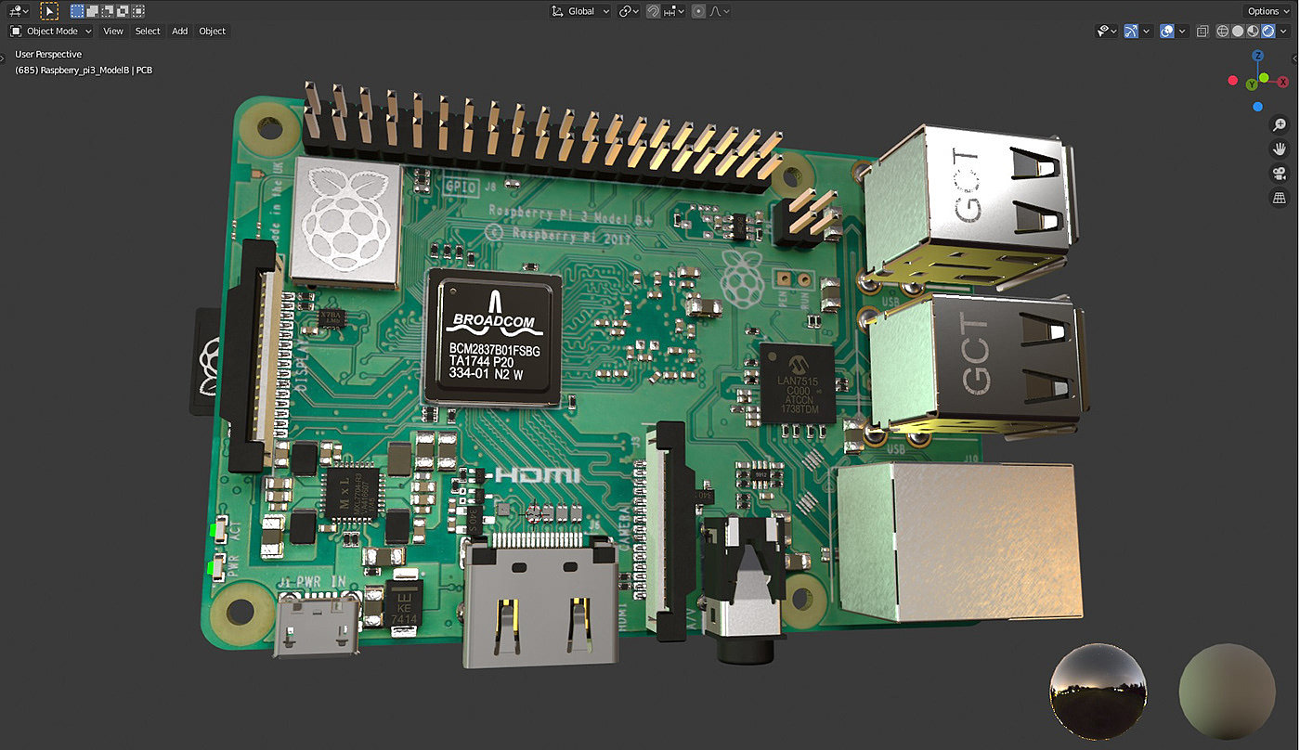
Task: Turn off the Show Overlays toggle
Action: point(1167,31)
